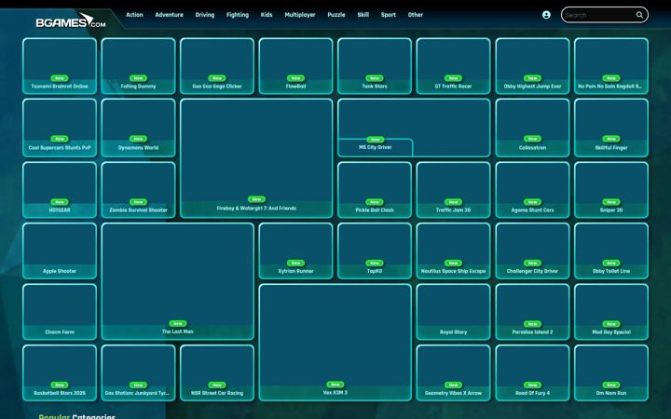Open the Puzzle category
Screen dimensions: 671x419
(x=336, y=15)
